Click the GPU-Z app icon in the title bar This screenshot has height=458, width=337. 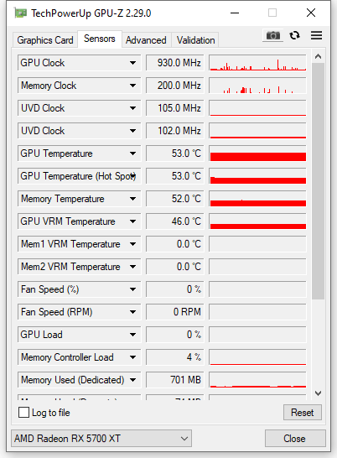point(21,13)
